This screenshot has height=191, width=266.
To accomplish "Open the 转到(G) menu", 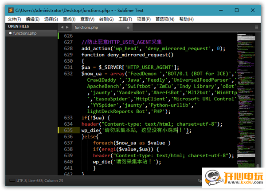I will (106, 19).
